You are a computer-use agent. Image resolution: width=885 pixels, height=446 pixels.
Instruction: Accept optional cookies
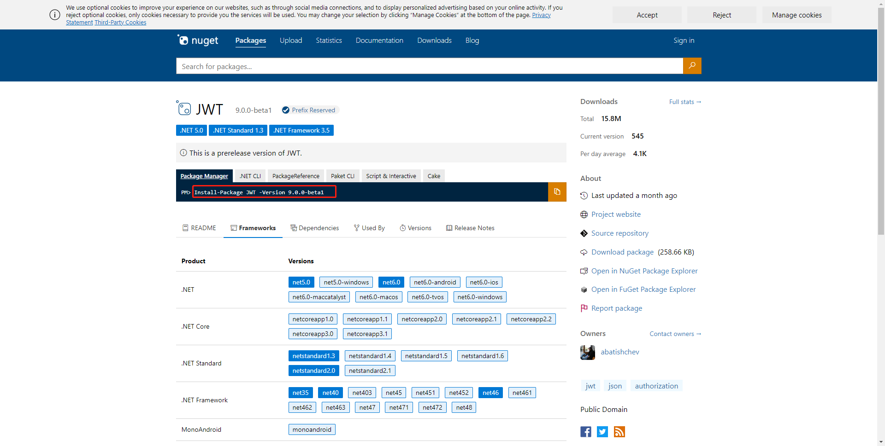[647, 15]
